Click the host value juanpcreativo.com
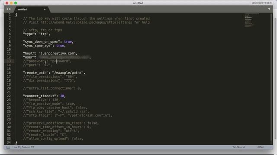277x155 pixels. pos(57,53)
